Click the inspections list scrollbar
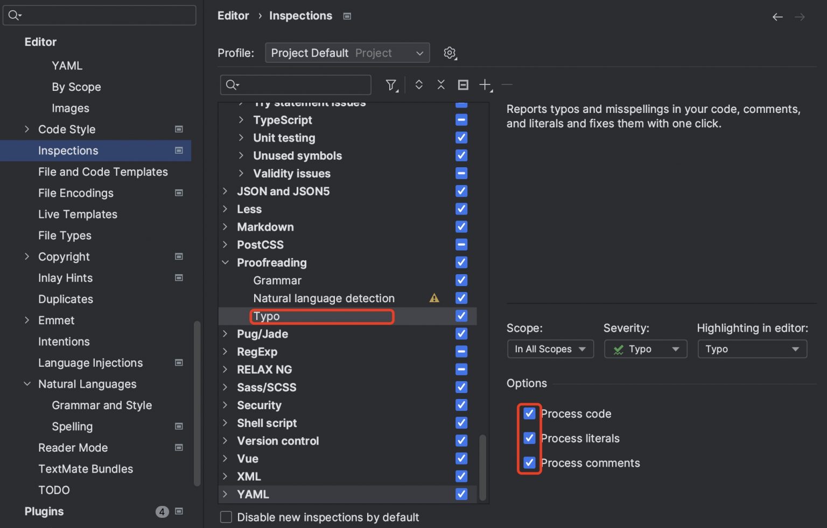The height and width of the screenshot is (528, 827). tap(483, 468)
